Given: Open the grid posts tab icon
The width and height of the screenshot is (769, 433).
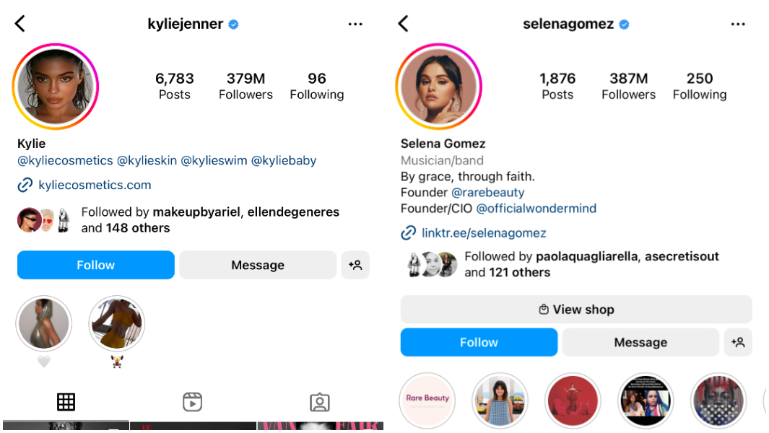Looking at the screenshot, I should click(x=66, y=402).
